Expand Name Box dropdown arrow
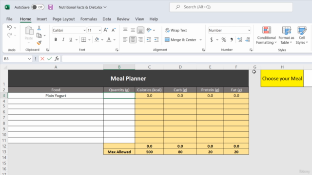The image size is (312, 175). tap(29, 59)
